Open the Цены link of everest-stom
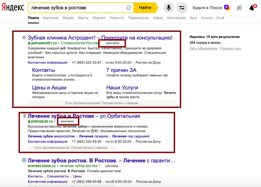Screen dimensions: 261x187 click(x=77, y=176)
